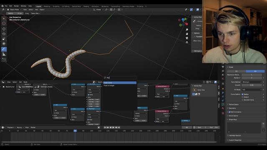Open the green Curve data properties tab
Image resolution: width=267 pixels, height=150 pixels.
[223, 104]
